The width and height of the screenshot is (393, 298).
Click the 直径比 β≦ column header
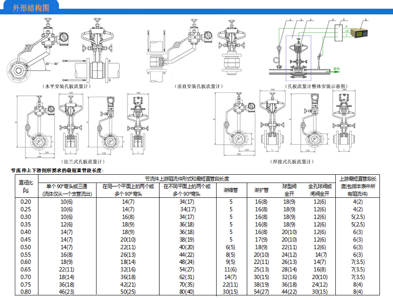(26, 186)
